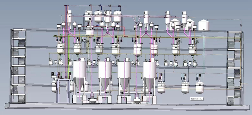Image resolution: width=252 pixels, height=115 pixels.
Task: Select the concrete base slab of the plant
Action: 127,107
